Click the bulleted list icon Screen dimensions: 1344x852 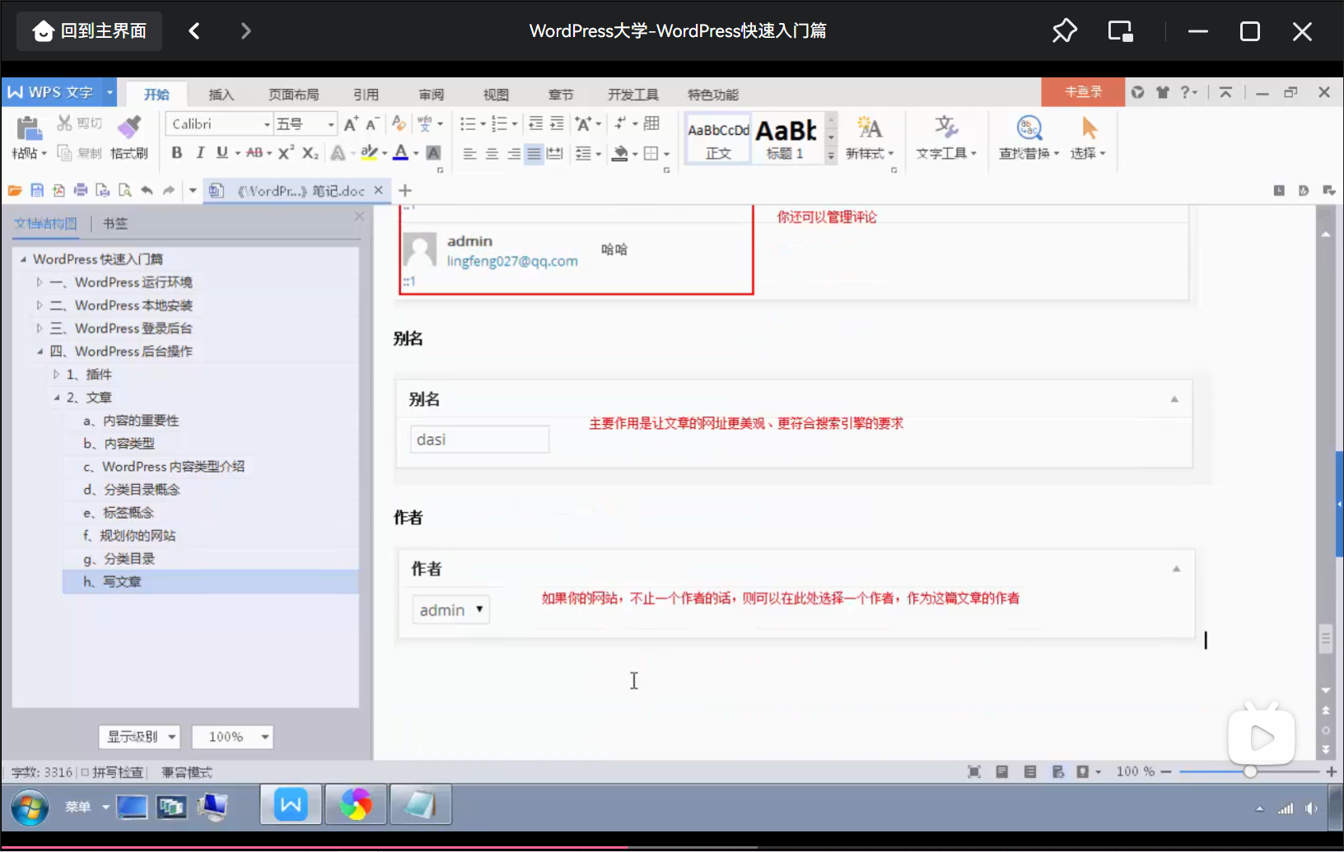click(x=468, y=123)
